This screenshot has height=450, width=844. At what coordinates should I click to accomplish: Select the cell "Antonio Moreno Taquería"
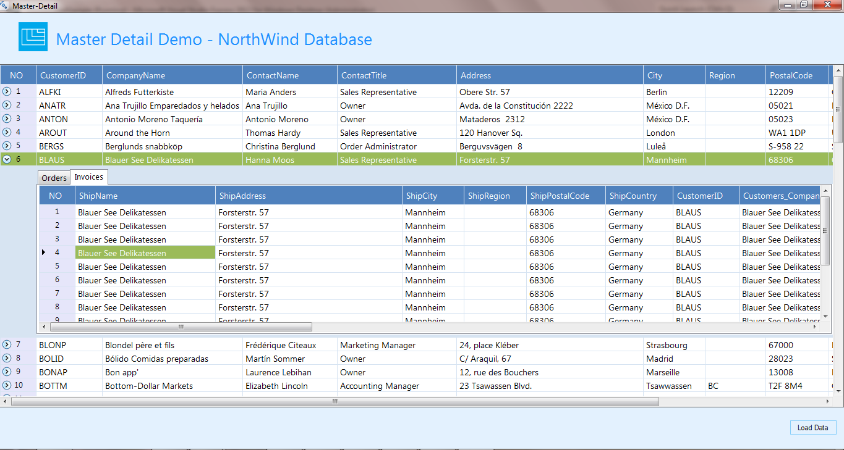coord(173,119)
